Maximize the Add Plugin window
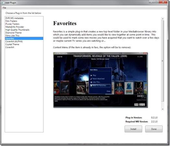Screen dimensions: 170x146 pyautogui.click(x=156, y=2)
